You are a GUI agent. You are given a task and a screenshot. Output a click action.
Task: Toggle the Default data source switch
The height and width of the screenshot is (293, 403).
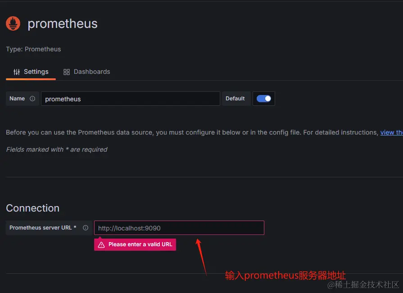coord(264,99)
